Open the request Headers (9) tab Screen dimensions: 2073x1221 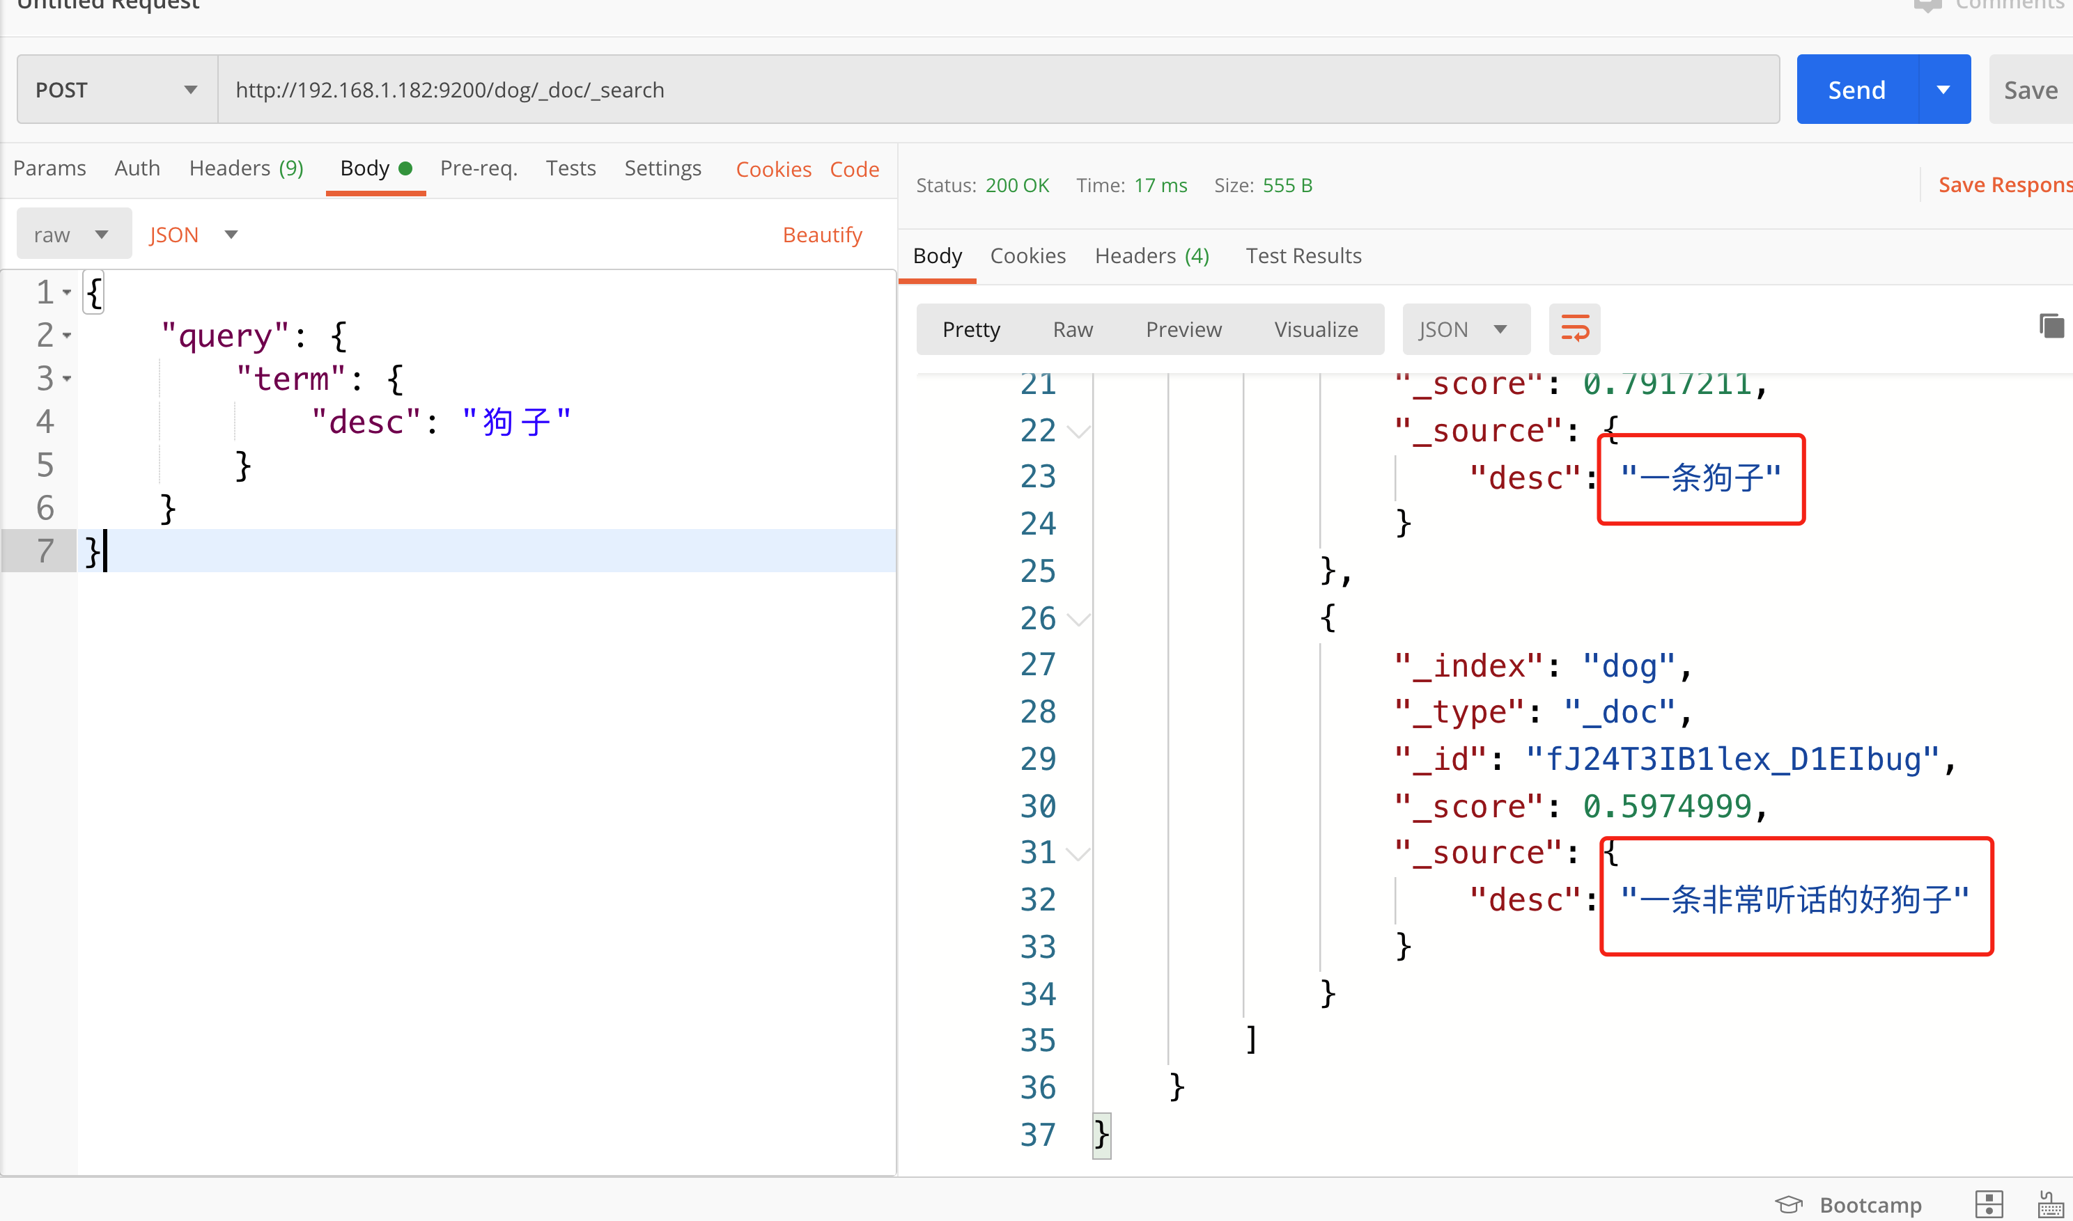(246, 168)
